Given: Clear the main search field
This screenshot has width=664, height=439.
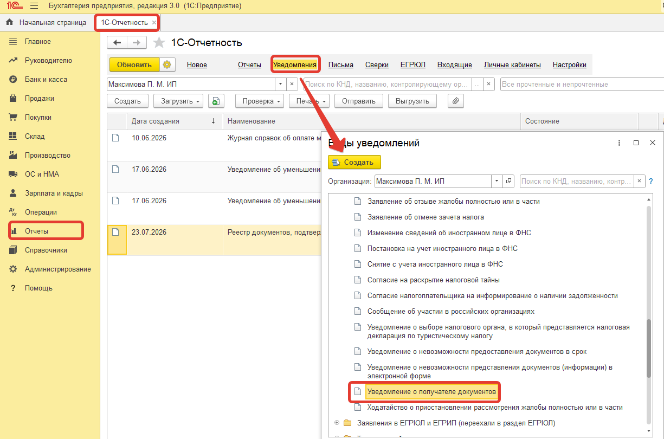Looking at the screenshot, I should point(489,85).
